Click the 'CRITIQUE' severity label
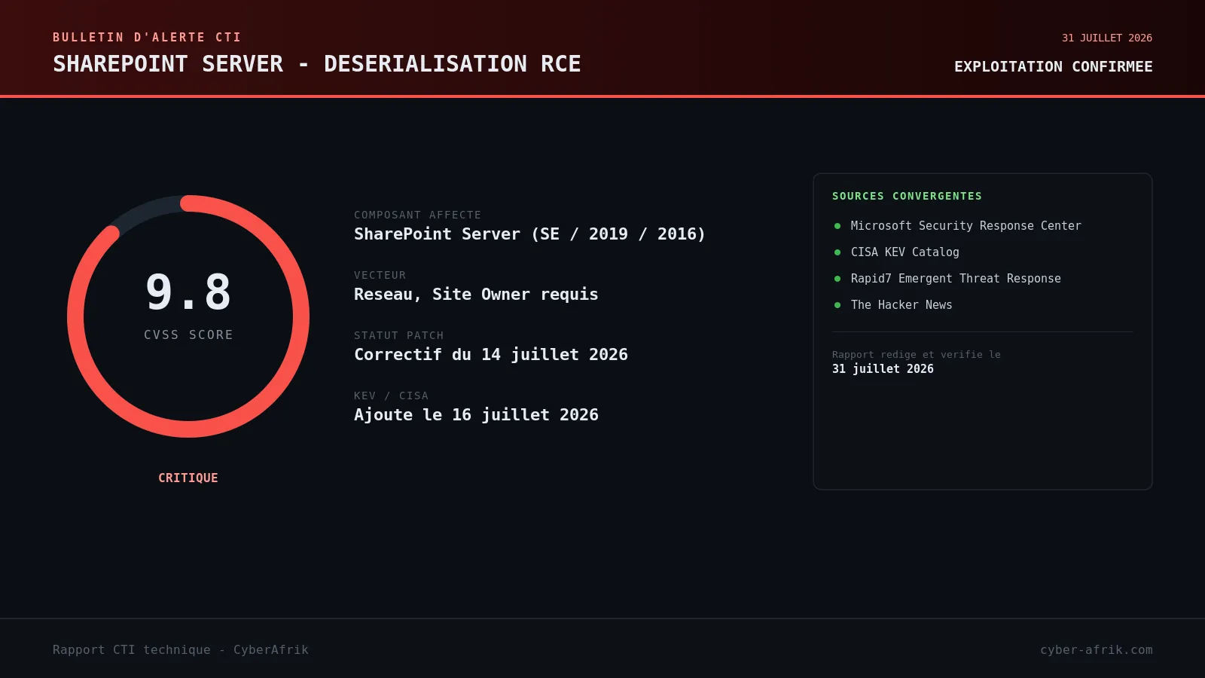1205x678 pixels. click(x=188, y=478)
